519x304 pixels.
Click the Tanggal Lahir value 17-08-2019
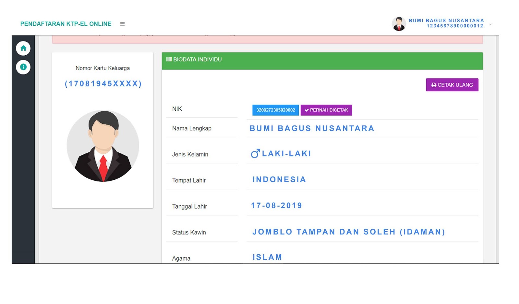pos(276,205)
